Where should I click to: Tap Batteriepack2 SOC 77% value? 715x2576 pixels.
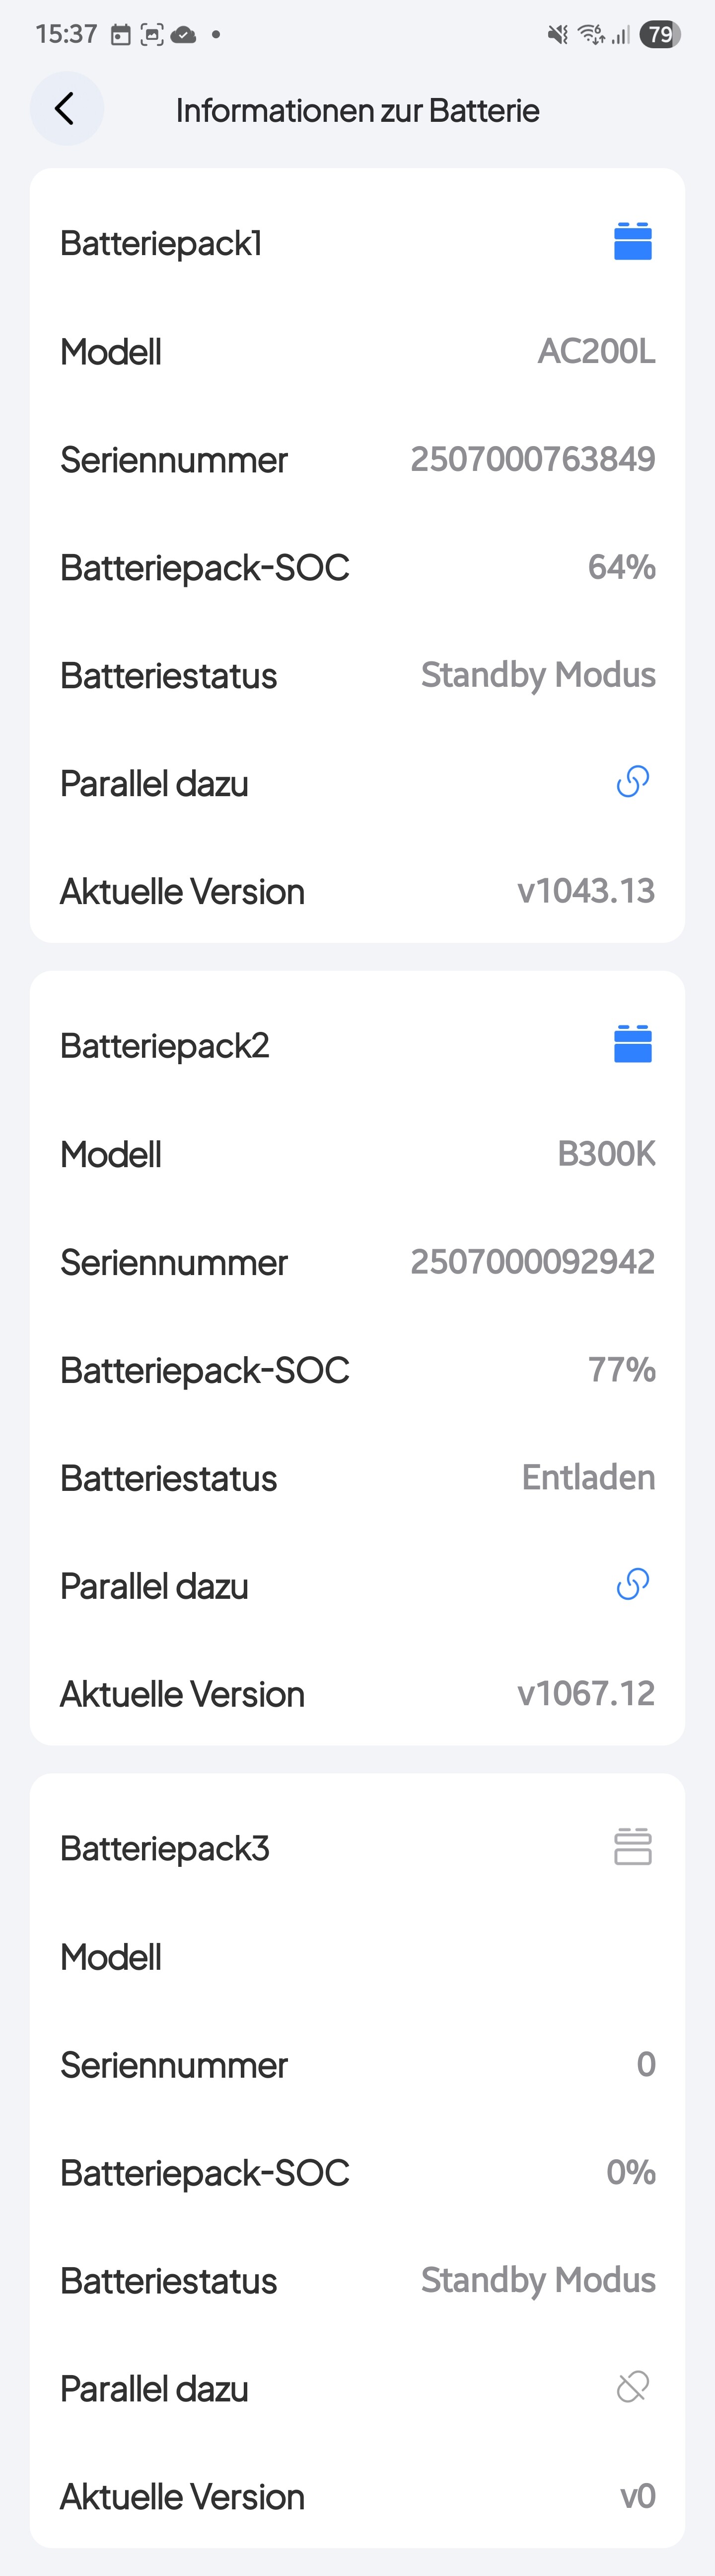pos(621,1370)
